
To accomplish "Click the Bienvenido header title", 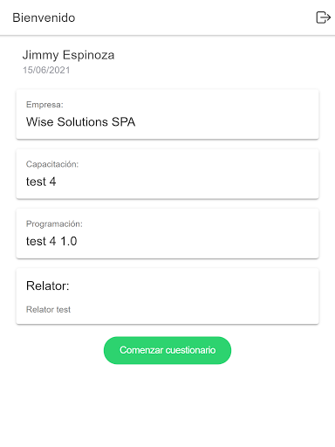I will 44,17.
